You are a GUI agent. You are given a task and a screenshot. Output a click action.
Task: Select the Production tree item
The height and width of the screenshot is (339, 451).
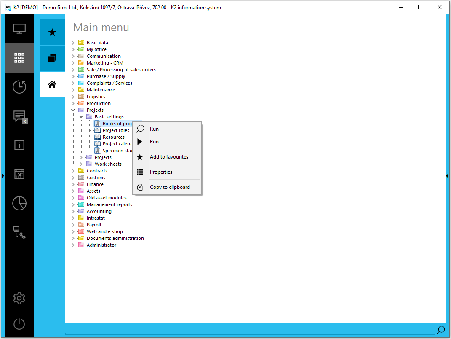click(x=99, y=103)
